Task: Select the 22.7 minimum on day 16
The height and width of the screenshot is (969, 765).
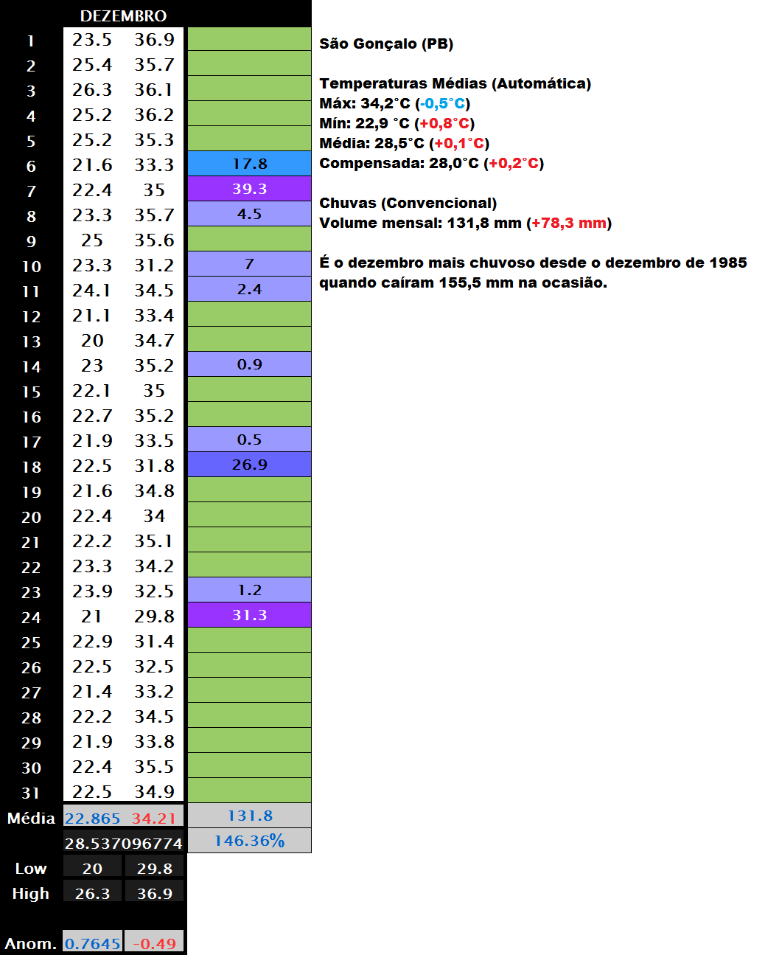Action: tap(92, 415)
